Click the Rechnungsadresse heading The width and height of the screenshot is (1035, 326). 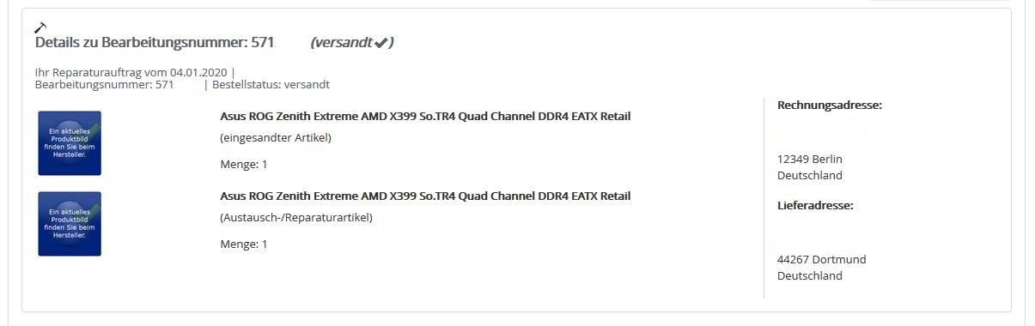[x=830, y=106]
